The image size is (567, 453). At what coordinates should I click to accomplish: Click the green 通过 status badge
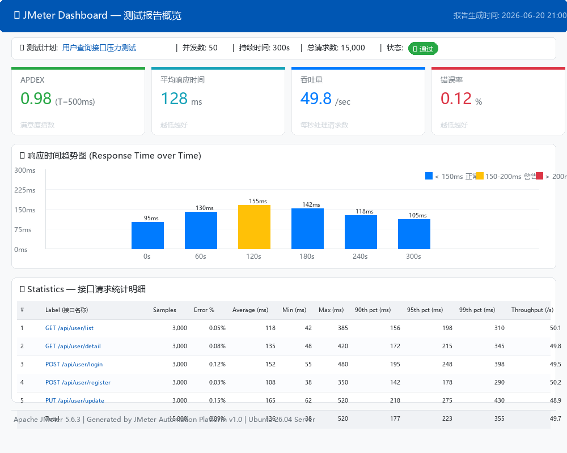coord(423,48)
